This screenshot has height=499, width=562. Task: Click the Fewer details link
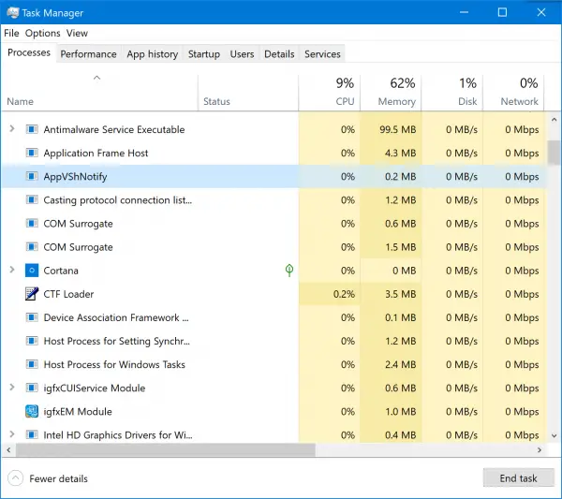tap(58, 478)
